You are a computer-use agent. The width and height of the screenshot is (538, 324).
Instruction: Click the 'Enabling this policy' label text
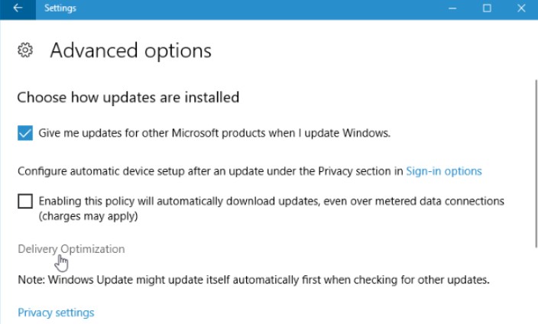click(271, 202)
